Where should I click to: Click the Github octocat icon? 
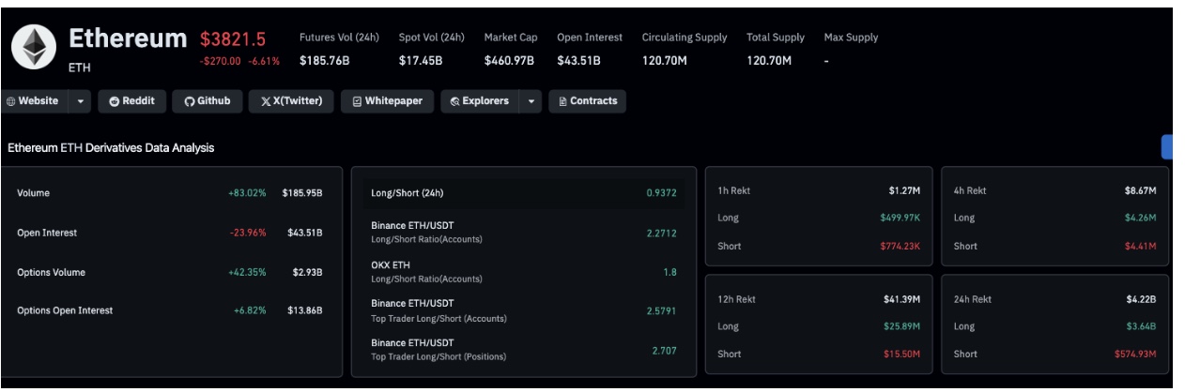point(189,101)
